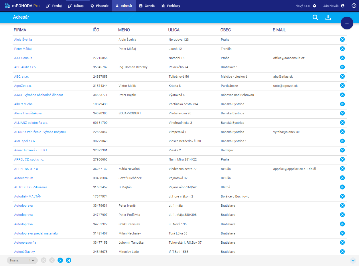Delete the Autodiely MAJTÁN row
This screenshot has height=266, width=359.
click(342, 196)
